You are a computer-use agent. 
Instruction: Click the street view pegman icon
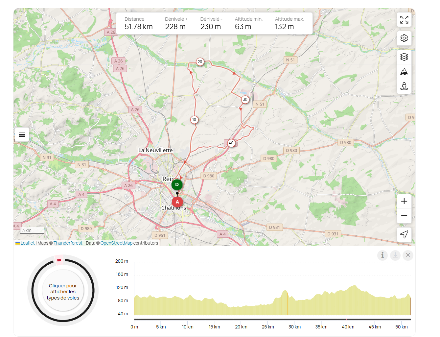point(404,86)
